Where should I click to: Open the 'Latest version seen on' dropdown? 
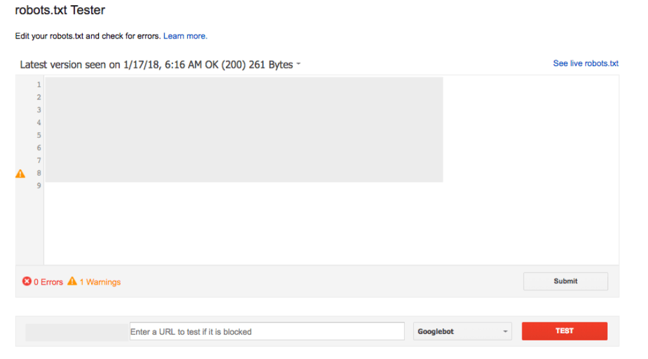(156, 65)
